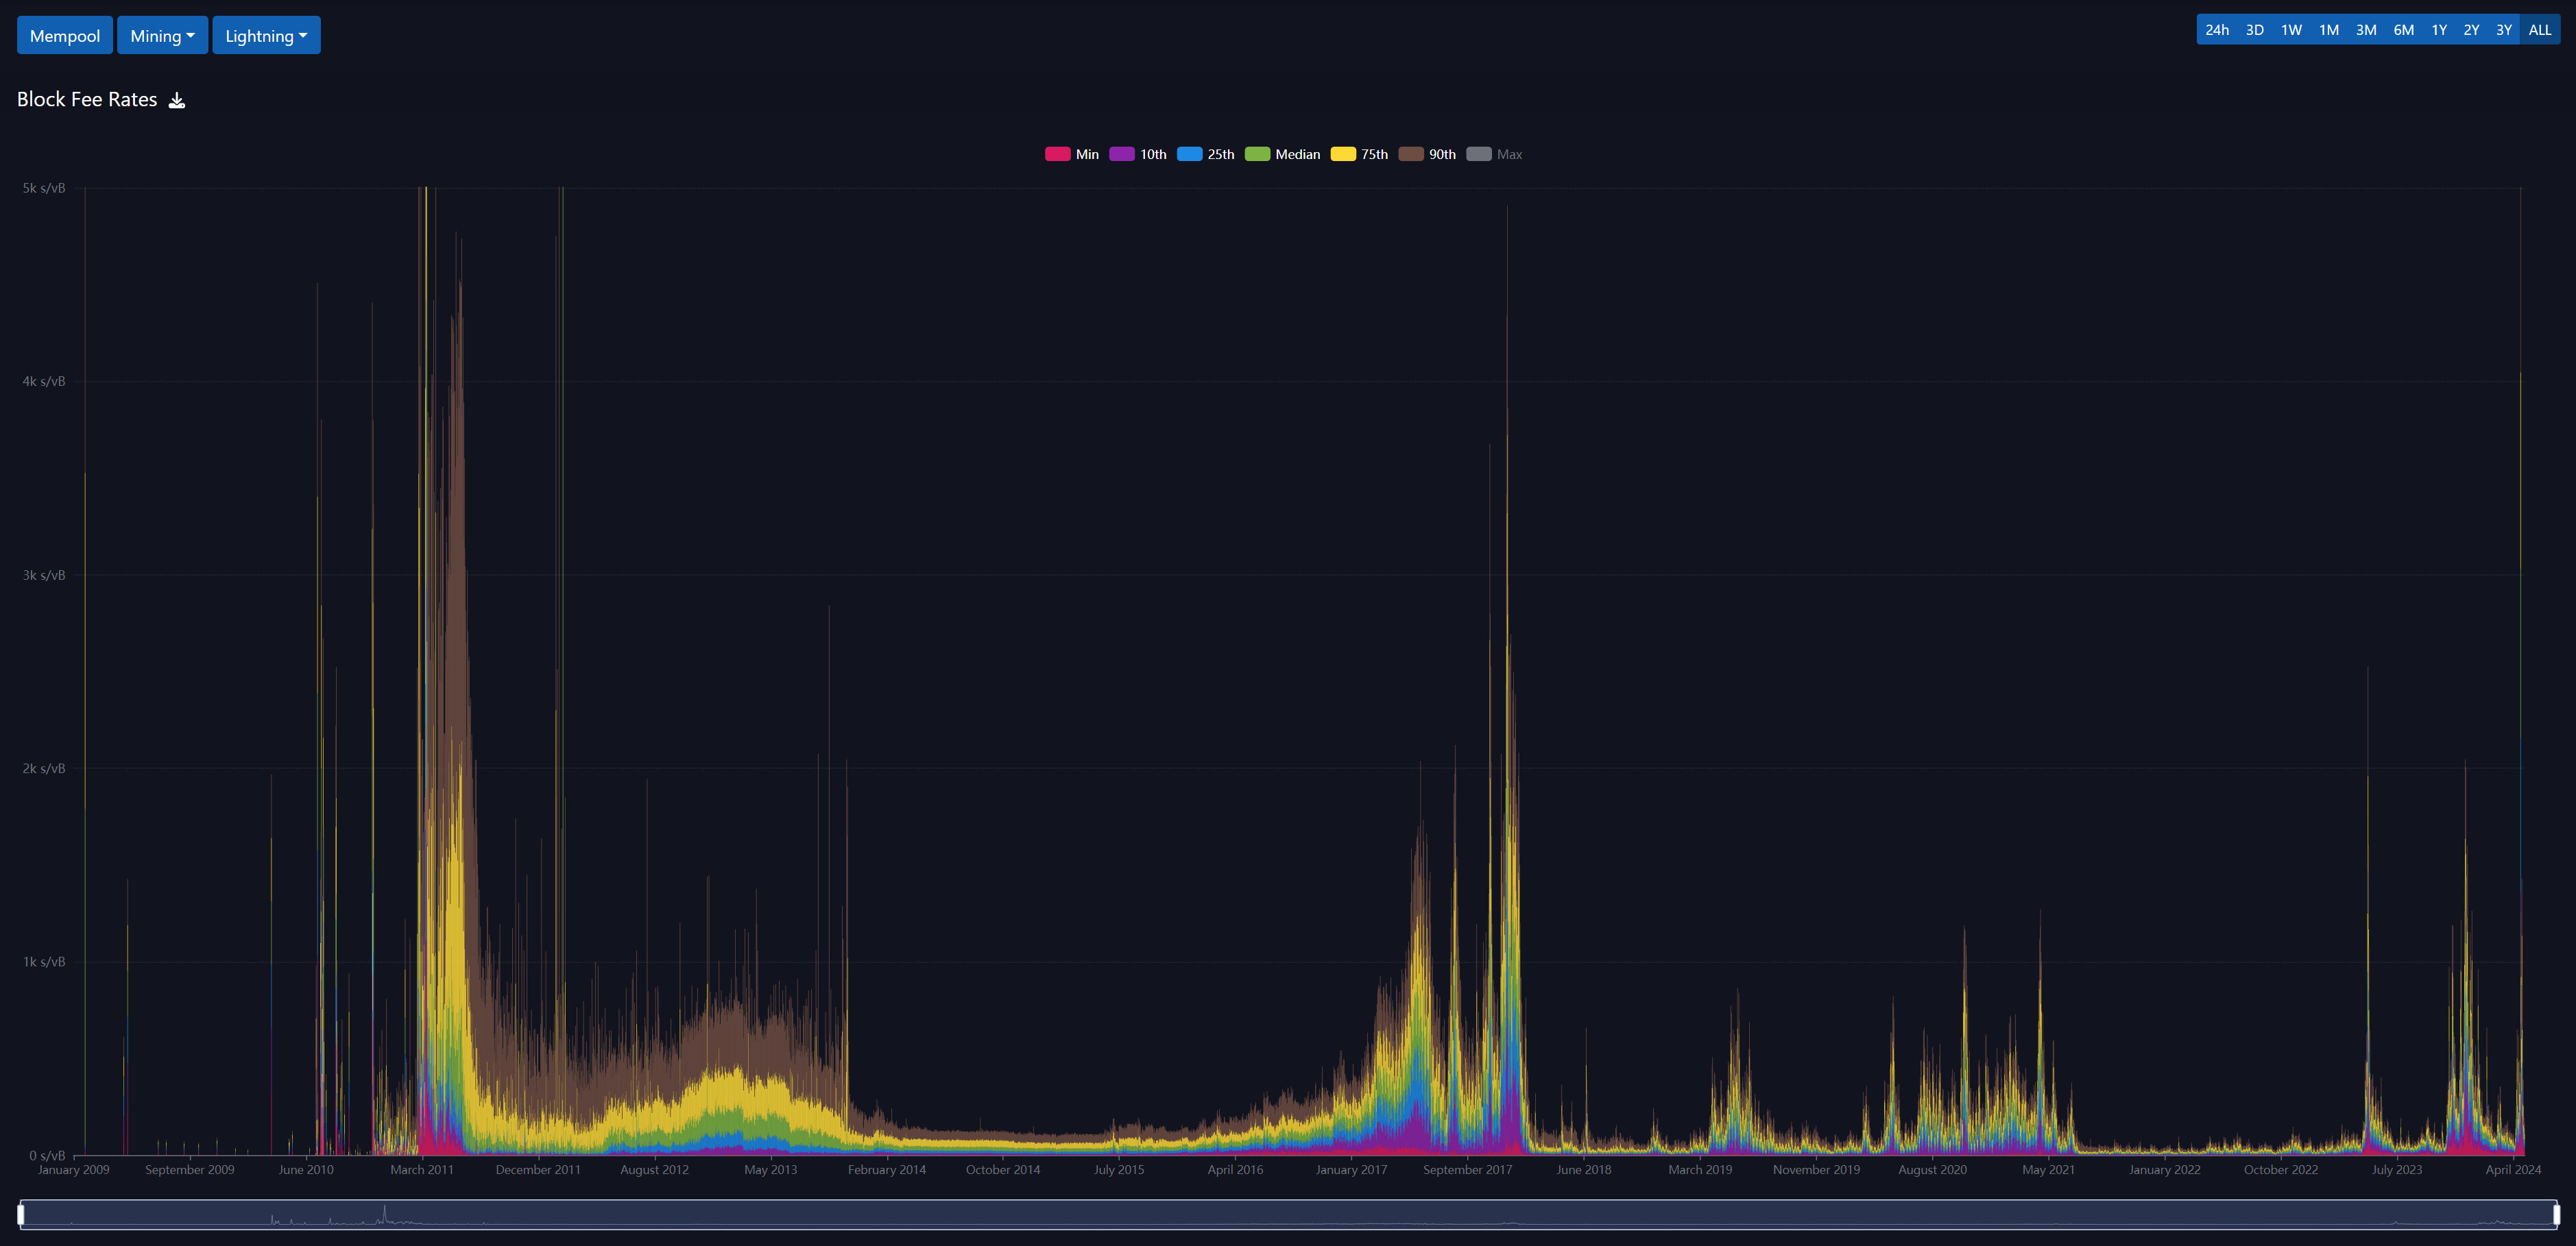Viewport: 2576px width, 1246px height.
Task: Click the Median green legend swatch
Action: [x=1257, y=154]
